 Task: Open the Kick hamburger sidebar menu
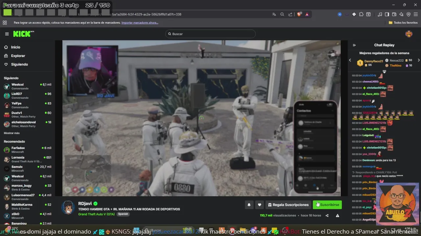[x=7, y=34]
